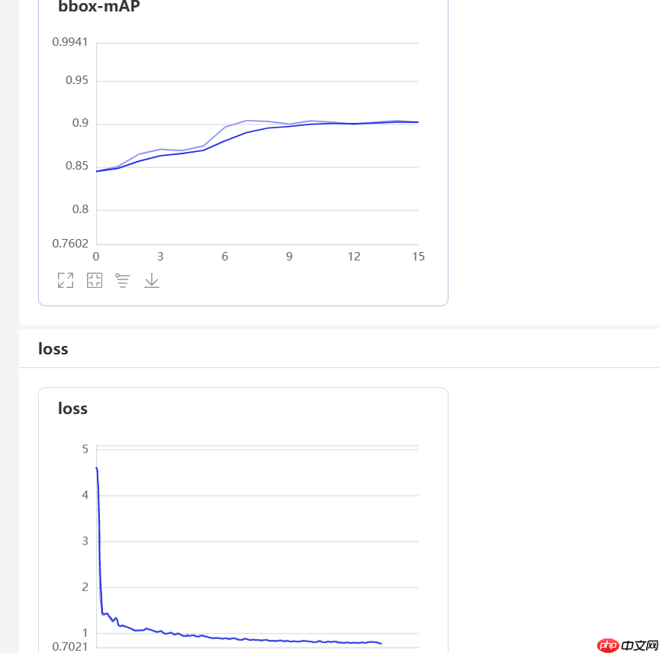659x653 pixels.
Task: Click the 0.9 gridline label in bbox-mAP chart
Action: [x=80, y=123]
